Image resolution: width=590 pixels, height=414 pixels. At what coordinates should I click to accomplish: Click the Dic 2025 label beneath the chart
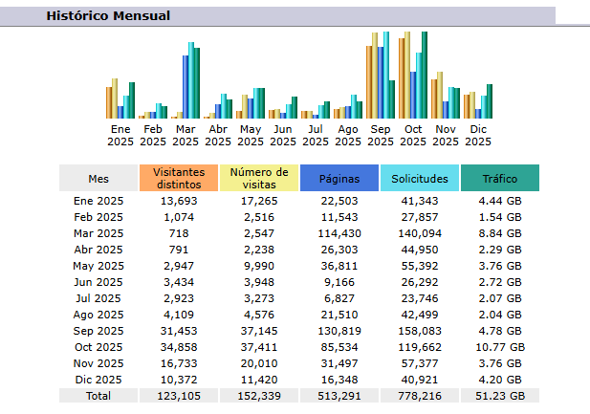point(478,135)
